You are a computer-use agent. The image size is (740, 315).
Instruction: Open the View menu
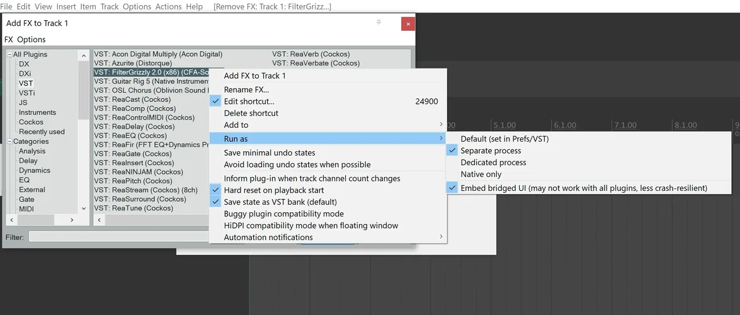tap(43, 6)
